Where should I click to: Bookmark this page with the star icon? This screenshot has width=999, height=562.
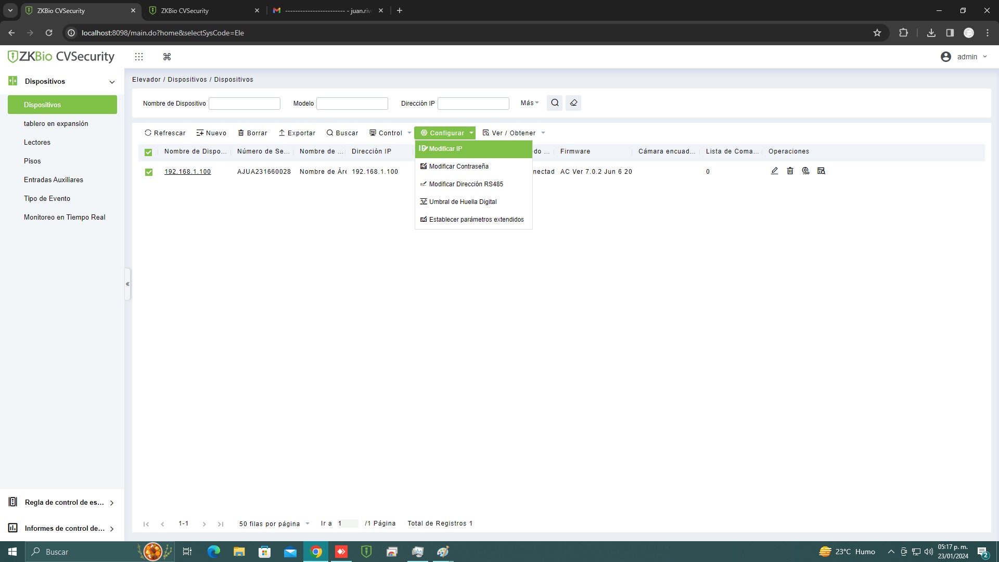[x=877, y=33]
